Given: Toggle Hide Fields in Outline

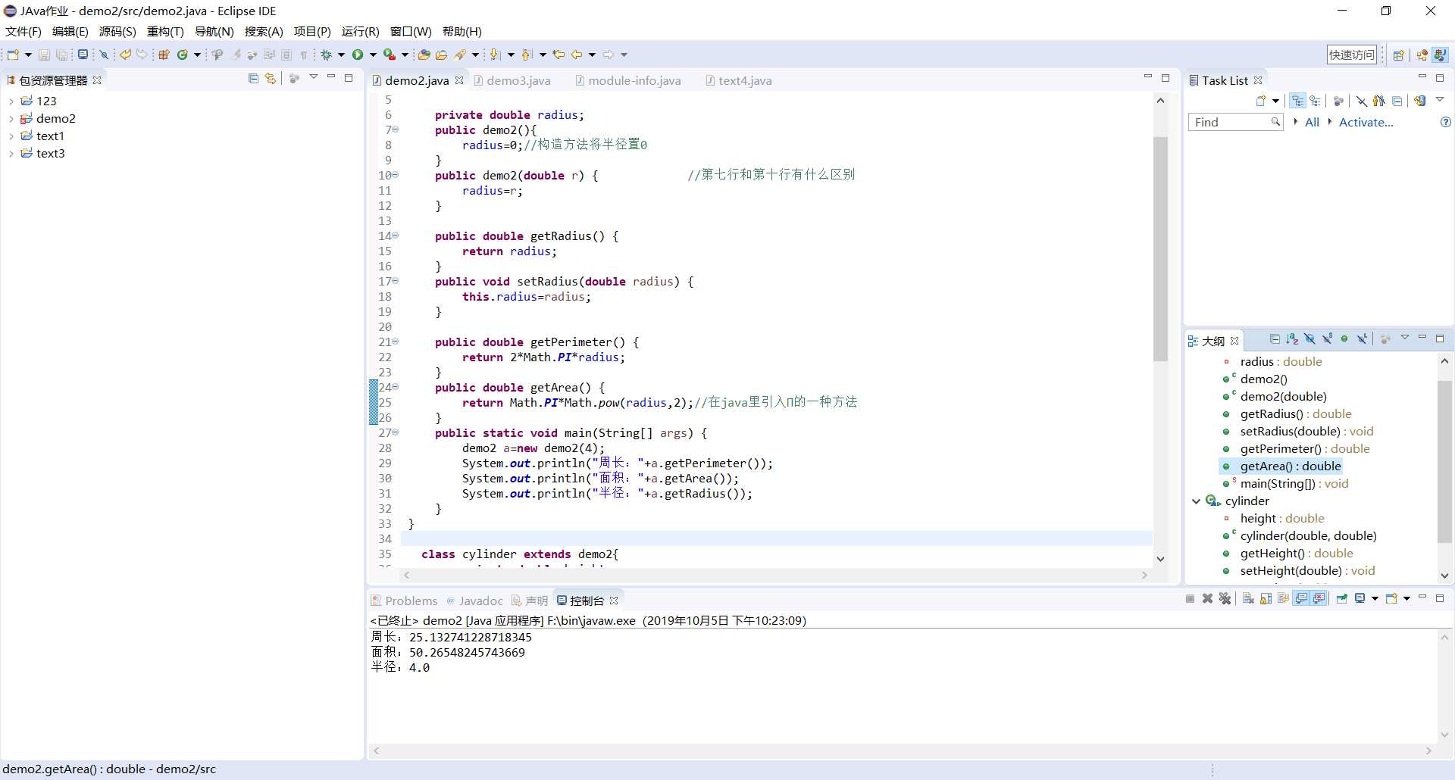Looking at the screenshot, I should (1309, 339).
